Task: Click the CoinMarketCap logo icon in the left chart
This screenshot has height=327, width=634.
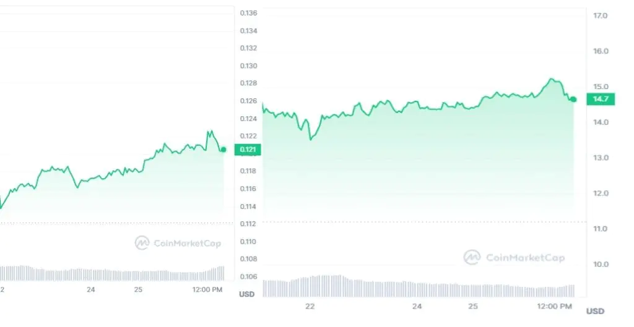Action: [x=142, y=243]
